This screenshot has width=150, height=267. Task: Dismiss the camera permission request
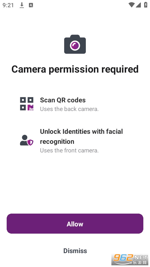(x=75, y=251)
